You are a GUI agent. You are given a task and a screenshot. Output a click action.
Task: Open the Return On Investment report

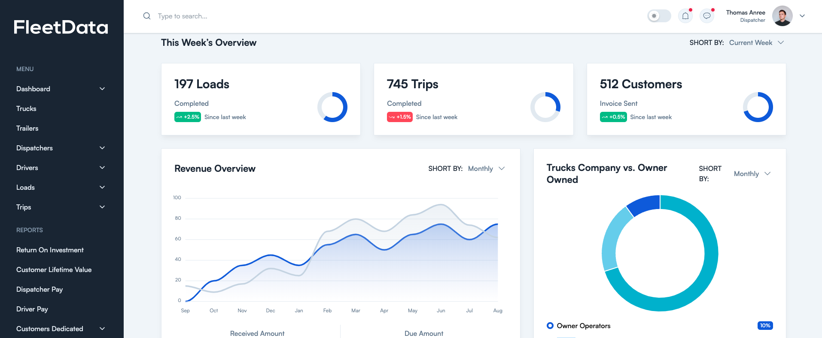[x=50, y=250]
